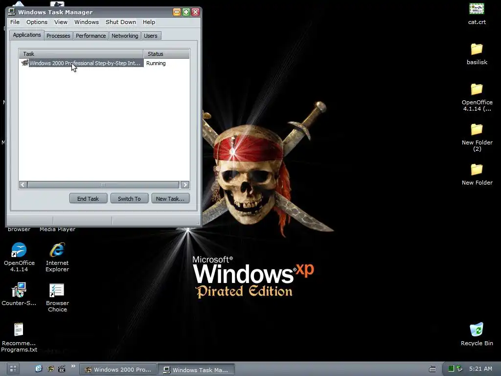501x376 pixels.
Task: Select the OpenOffice 4.1.14 folder on desktop right side
Action: pos(477,97)
